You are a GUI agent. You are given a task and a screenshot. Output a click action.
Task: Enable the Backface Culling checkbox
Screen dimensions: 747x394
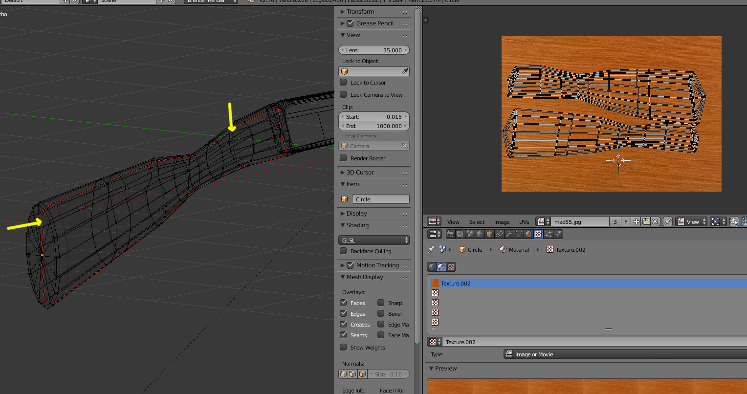(344, 251)
